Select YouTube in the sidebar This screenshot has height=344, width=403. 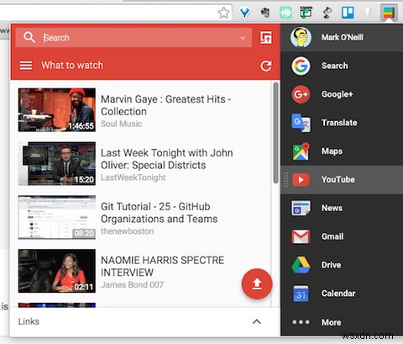click(342, 180)
